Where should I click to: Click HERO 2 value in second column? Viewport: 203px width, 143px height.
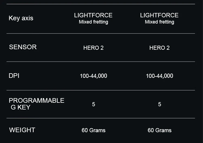coord(159,48)
